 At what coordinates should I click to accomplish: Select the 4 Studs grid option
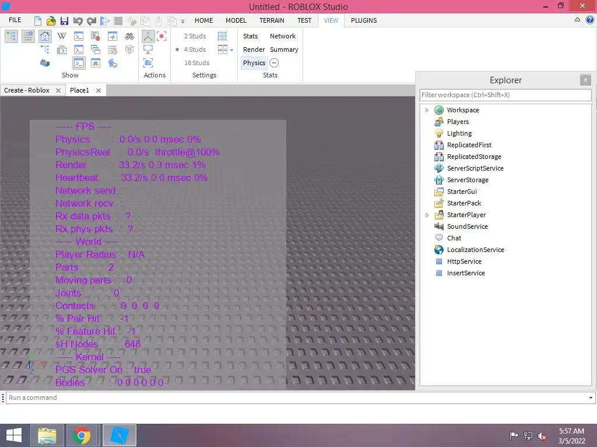pyautogui.click(x=195, y=49)
